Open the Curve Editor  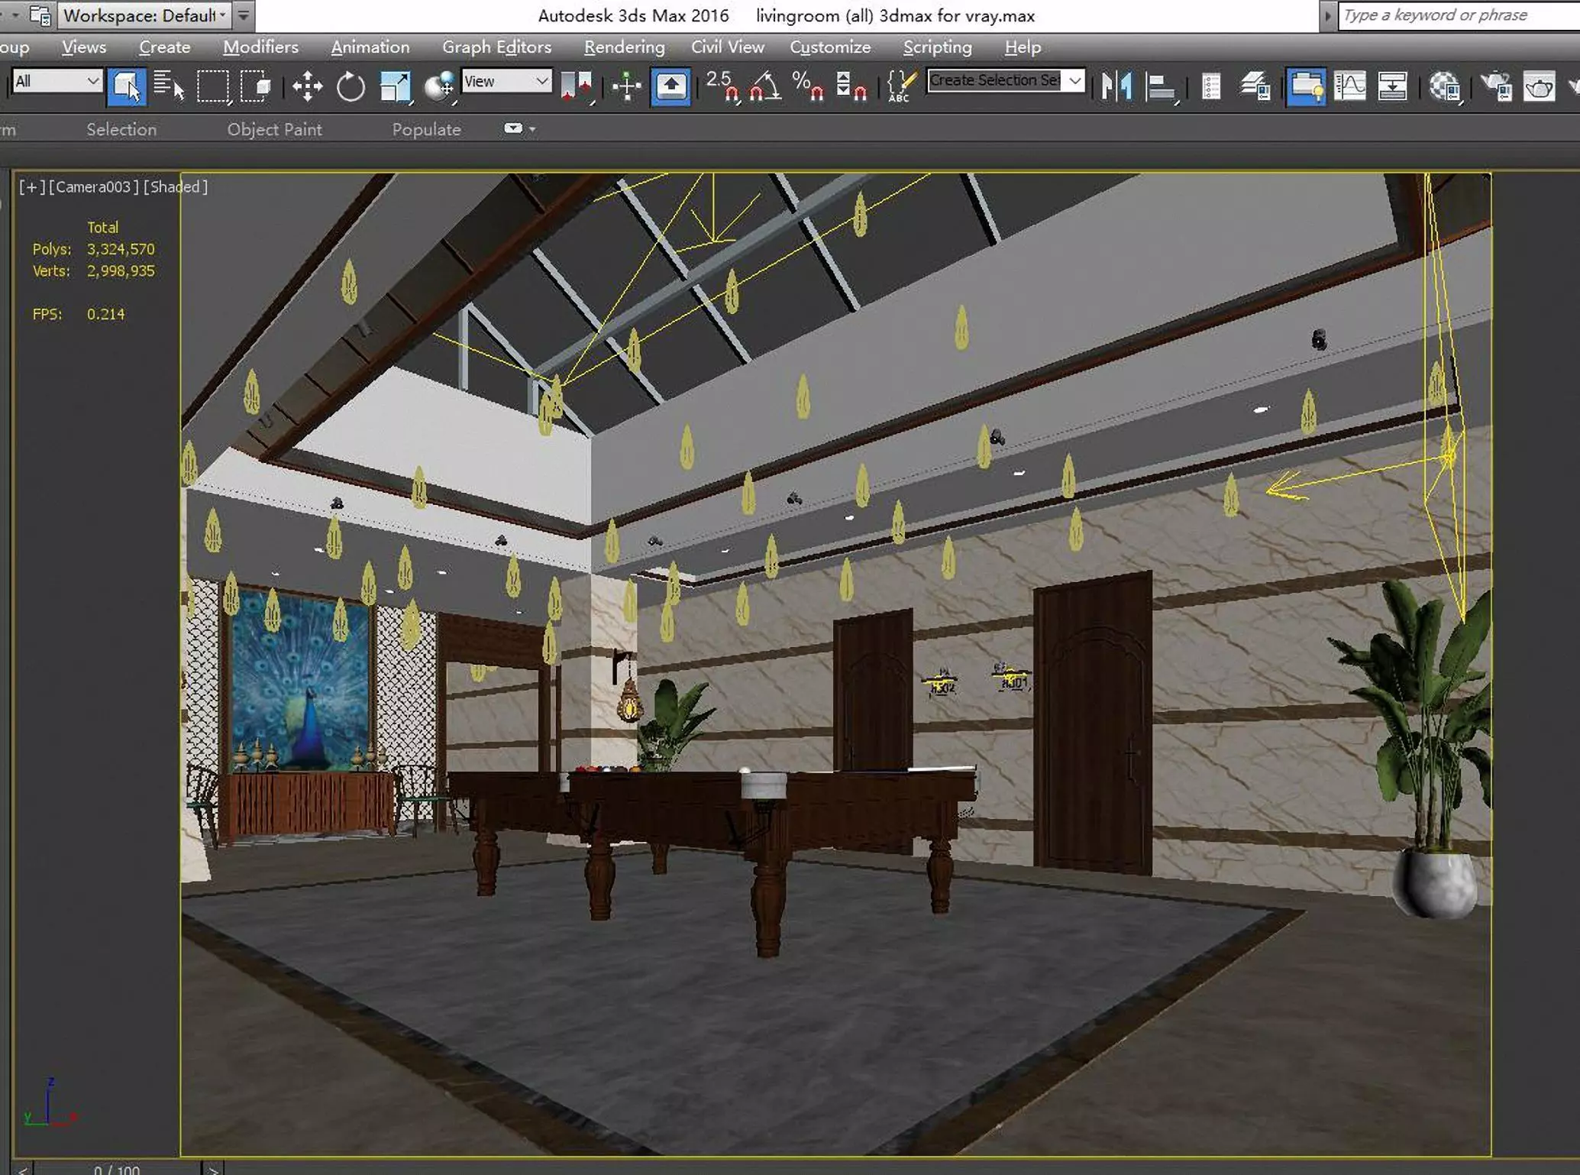1350,86
